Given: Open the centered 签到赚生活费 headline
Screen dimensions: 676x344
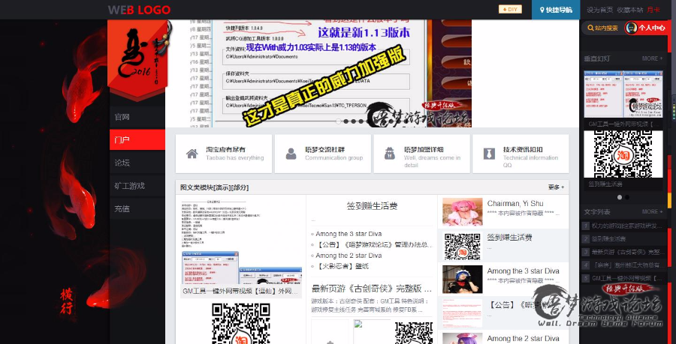Looking at the screenshot, I should (372, 206).
